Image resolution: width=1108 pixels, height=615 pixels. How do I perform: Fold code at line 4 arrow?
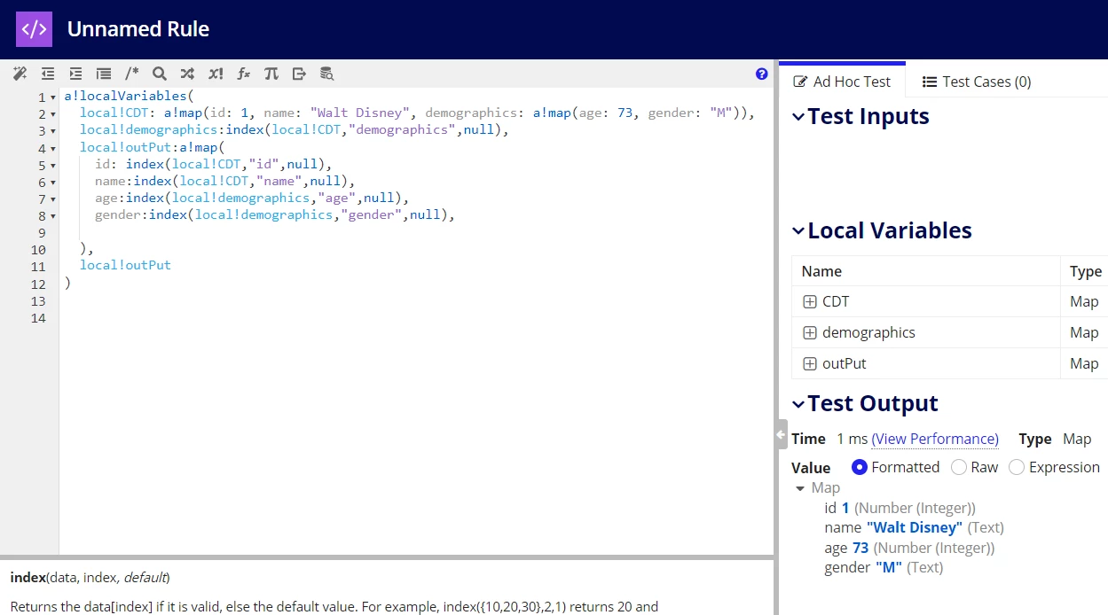click(x=53, y=149)
